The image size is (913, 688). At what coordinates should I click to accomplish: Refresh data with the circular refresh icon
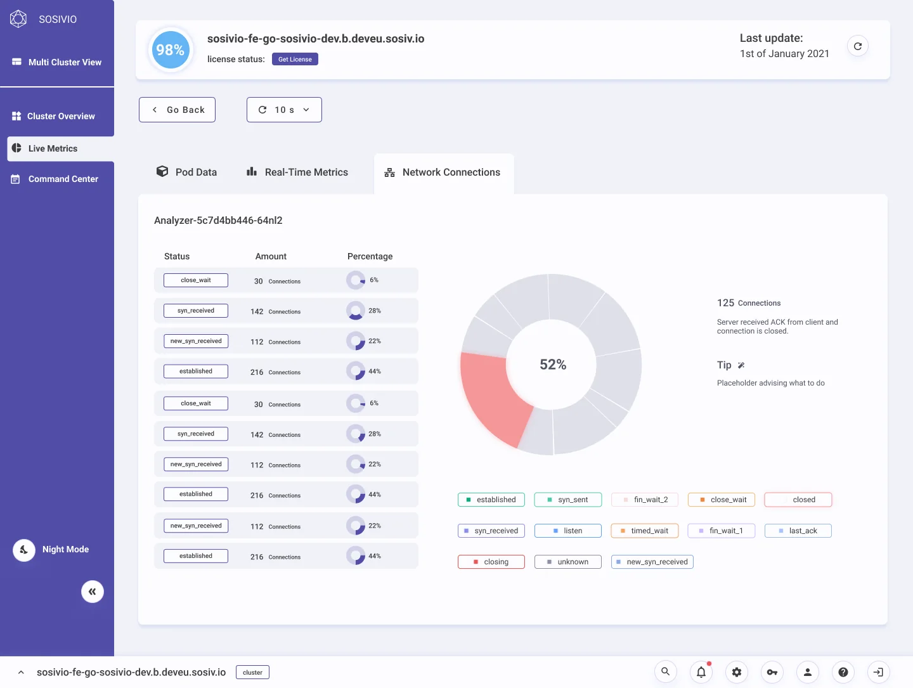pyautogui.click(x=858, y=46)
